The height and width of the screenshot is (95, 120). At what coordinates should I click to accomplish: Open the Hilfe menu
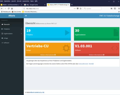36,1
